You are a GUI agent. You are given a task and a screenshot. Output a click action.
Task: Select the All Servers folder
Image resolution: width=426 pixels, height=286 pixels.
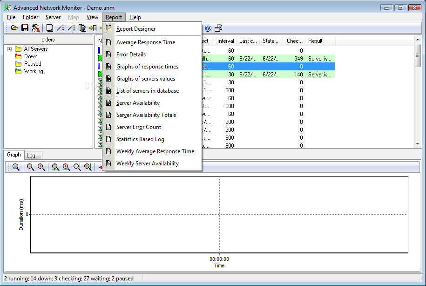[35, 49]
